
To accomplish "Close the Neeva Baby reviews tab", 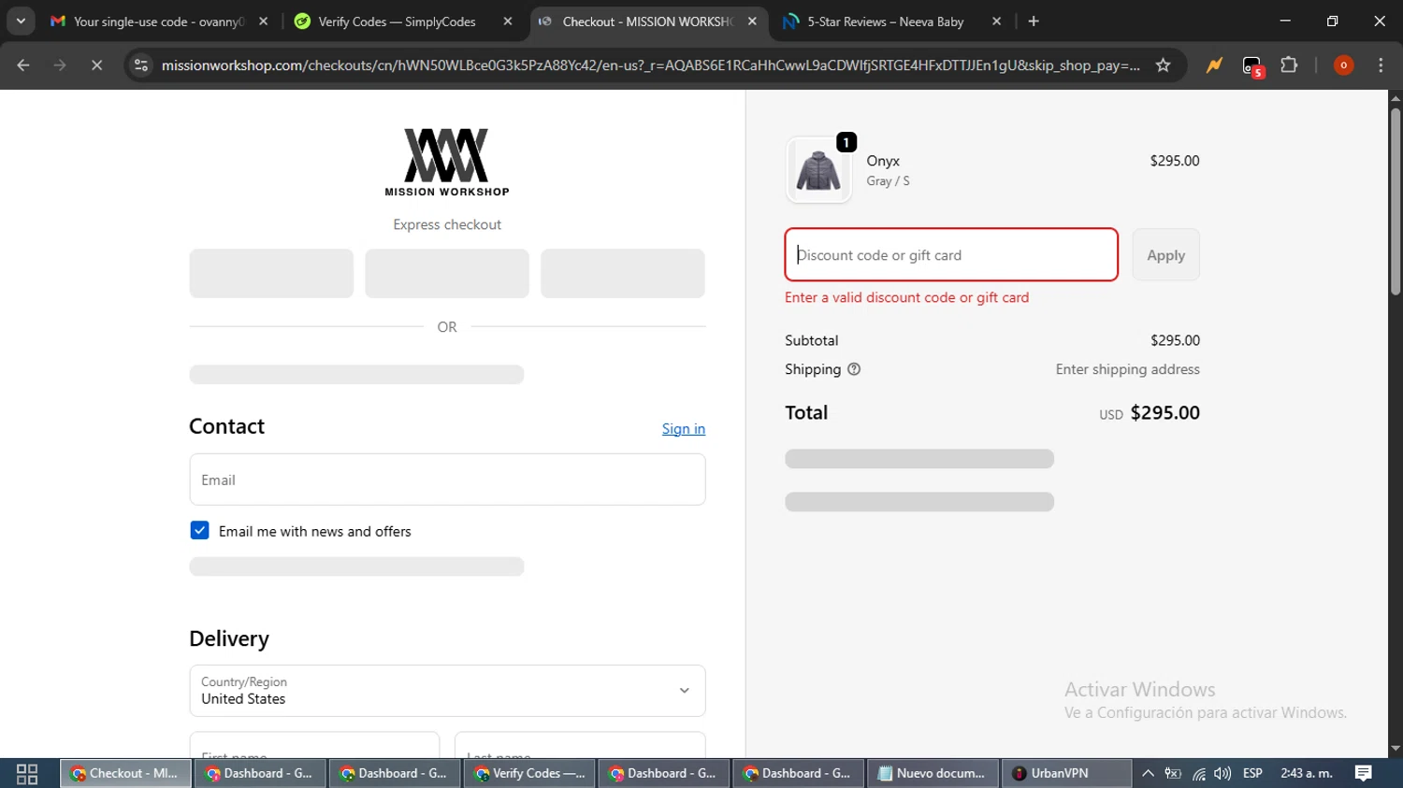I will [x=997, y=21].
